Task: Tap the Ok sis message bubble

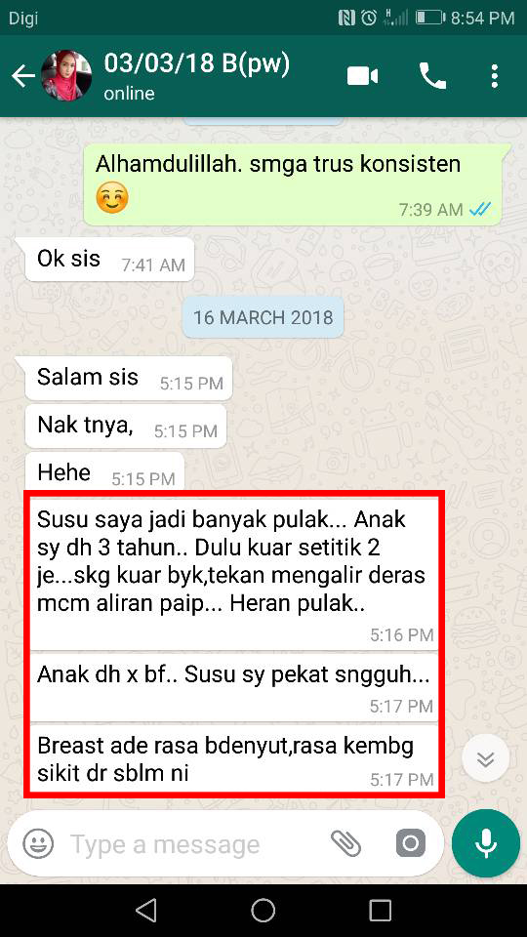Action: coord(109,260)
